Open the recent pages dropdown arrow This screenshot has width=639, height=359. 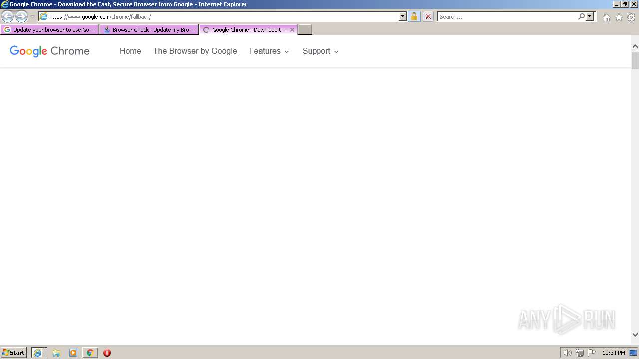[x=33, y=17]
